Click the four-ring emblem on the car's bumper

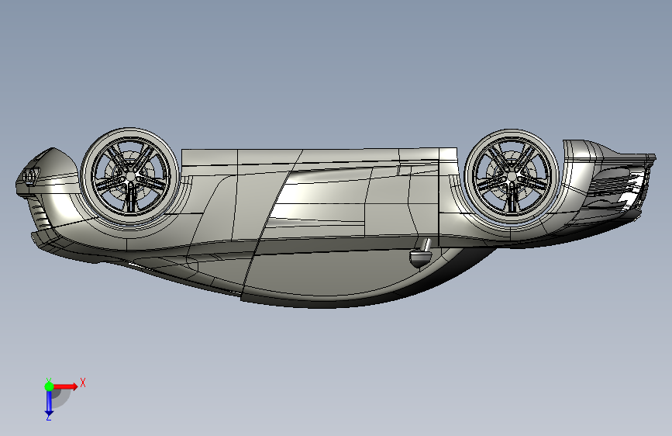click(31, 176)
